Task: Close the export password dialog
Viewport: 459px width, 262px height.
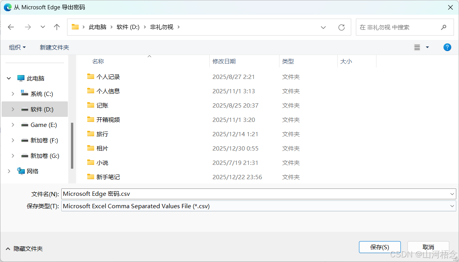Action: click(x=450, y=7)
